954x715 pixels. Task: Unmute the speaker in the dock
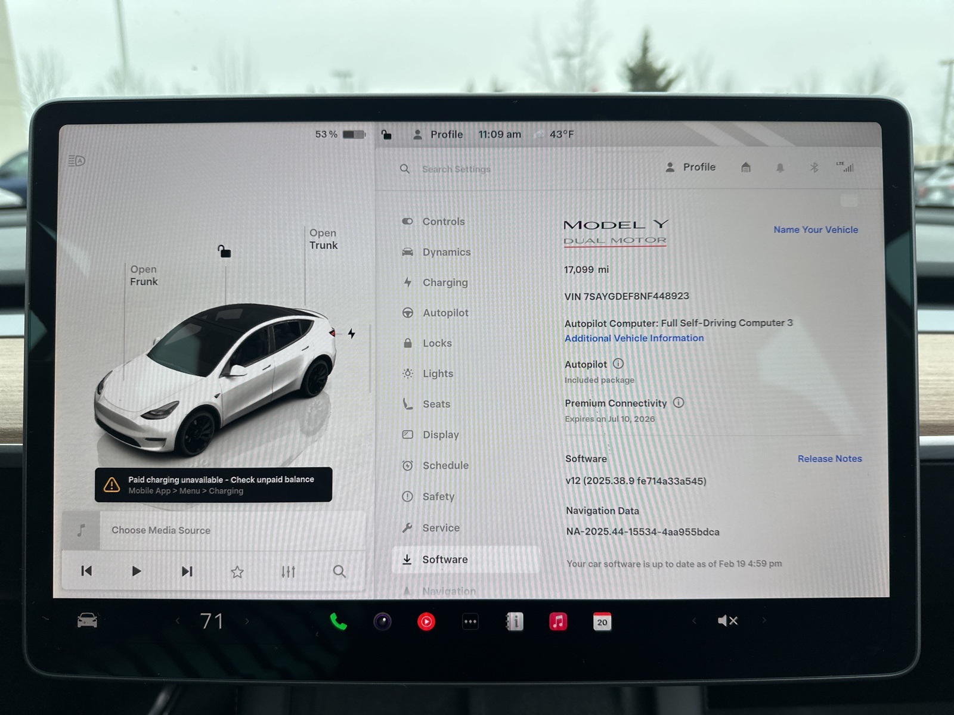(x=727, y=621)
